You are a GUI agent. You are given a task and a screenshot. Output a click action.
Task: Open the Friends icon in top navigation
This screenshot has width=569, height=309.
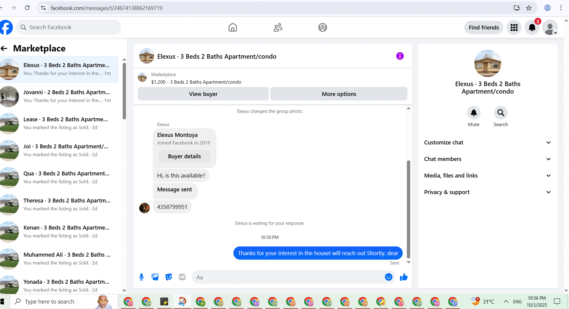278,27
